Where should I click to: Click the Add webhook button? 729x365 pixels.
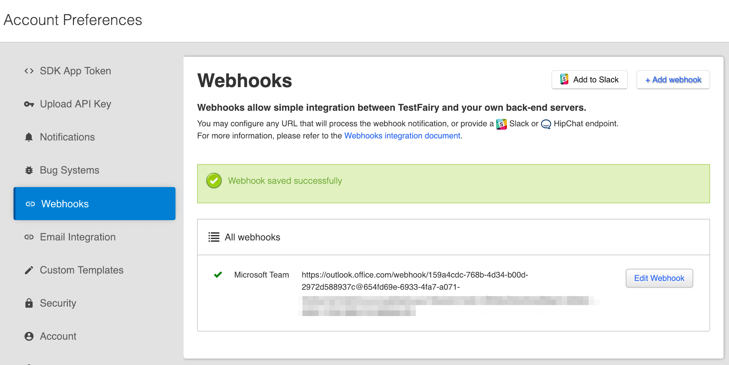(x=673, y=80)
